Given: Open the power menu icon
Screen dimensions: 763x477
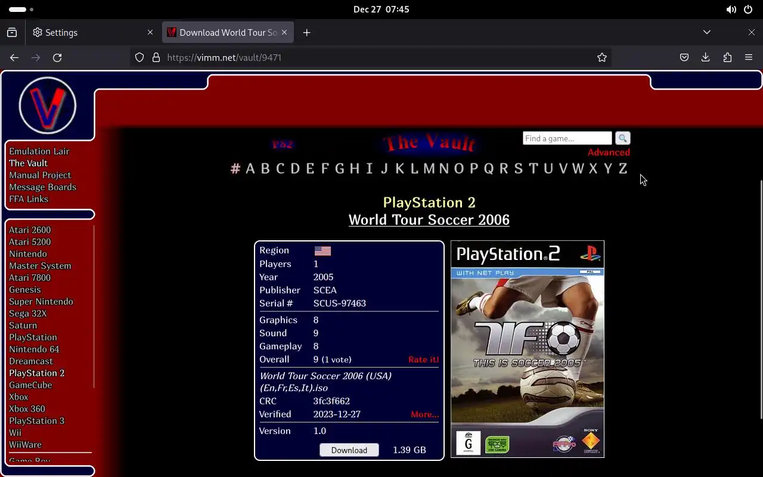Looking at the screenshot, I should click(748, 10).
